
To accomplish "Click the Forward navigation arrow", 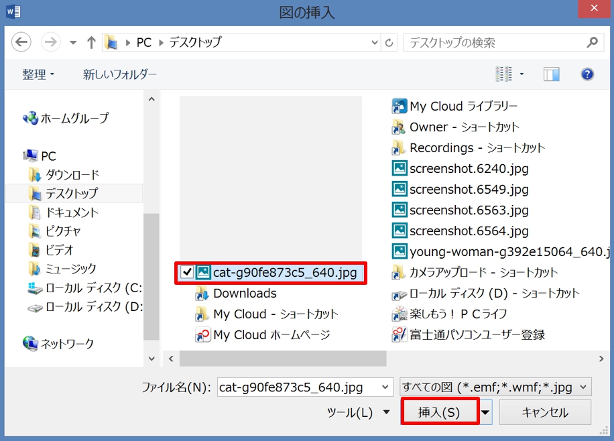I will 50,42.
